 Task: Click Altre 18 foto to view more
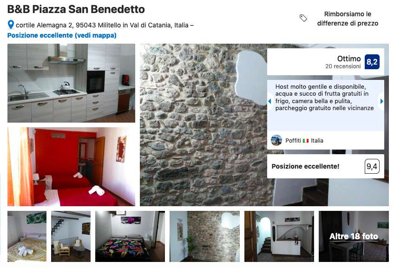coord(354,236)
